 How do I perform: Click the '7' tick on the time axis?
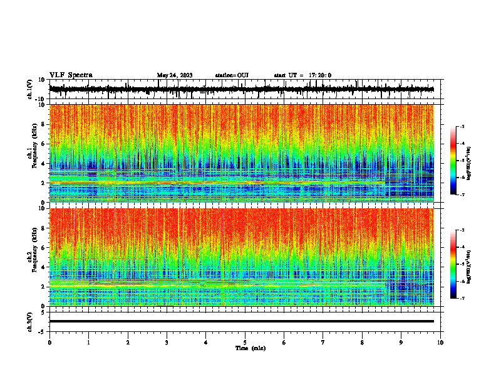[x=323, y=343]
